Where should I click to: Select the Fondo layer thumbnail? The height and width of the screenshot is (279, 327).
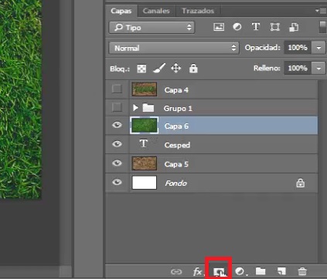tap(145, 183)
